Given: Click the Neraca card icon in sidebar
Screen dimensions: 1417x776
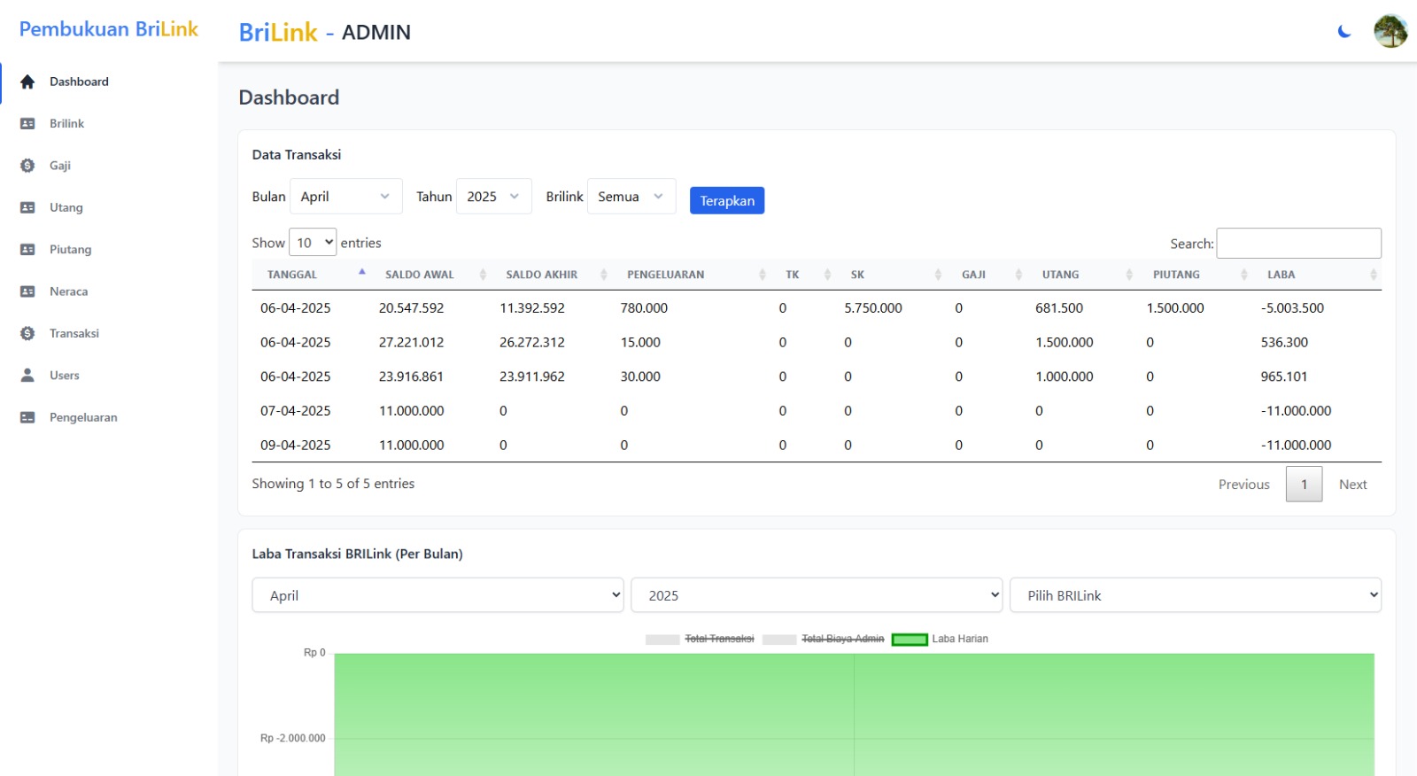Looking at the screenshot, I should coord(27,291).
